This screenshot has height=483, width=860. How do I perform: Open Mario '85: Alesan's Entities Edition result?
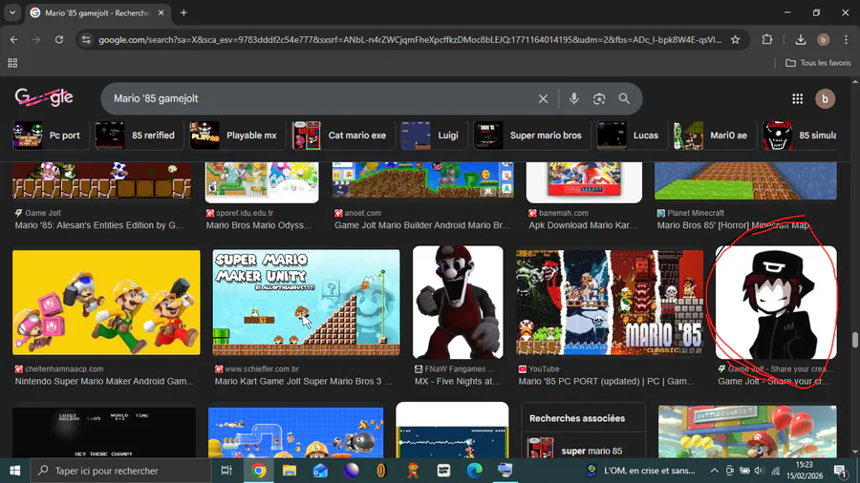tap(99, 225)
